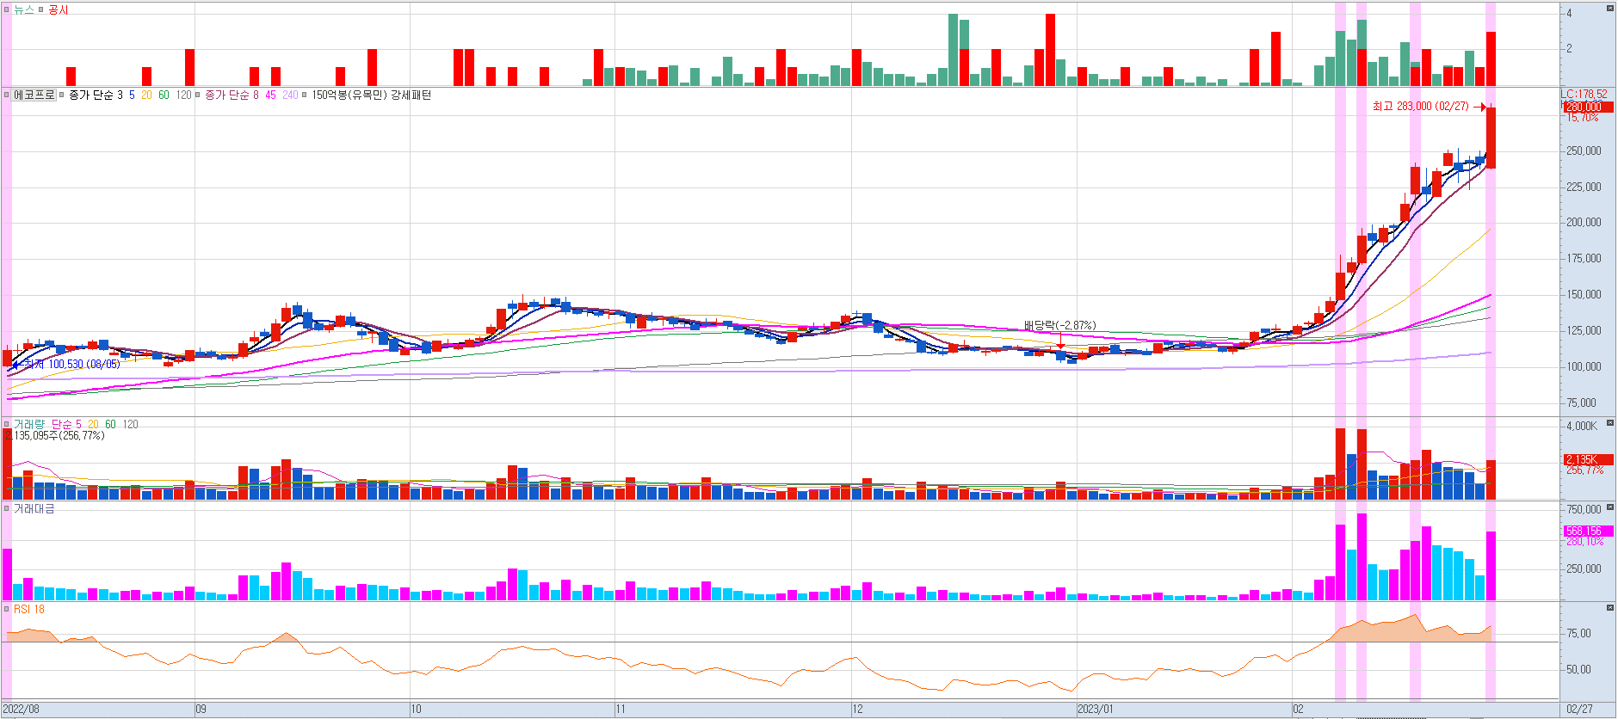Click the orange 20 in the volume legend
This screenshot has height=719, width=1618.
pos(93,424)
